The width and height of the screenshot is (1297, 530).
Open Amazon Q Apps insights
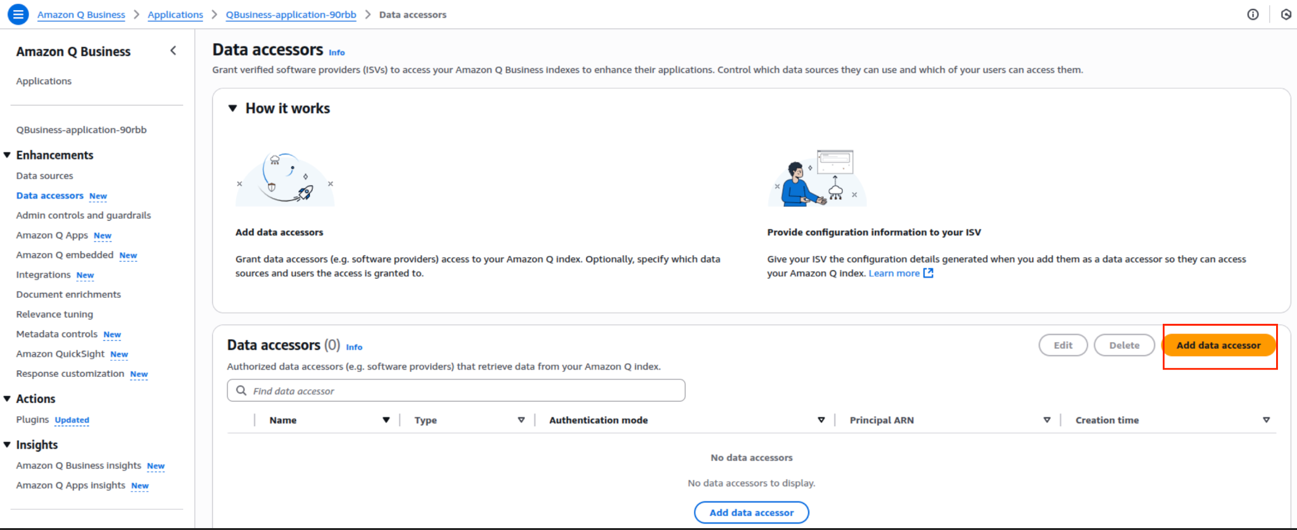point(71,485)
